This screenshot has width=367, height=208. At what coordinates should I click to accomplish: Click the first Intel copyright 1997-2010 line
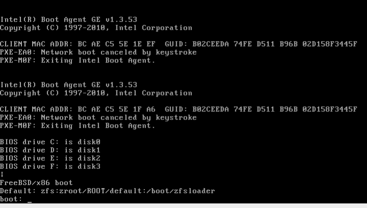point(96,28)
